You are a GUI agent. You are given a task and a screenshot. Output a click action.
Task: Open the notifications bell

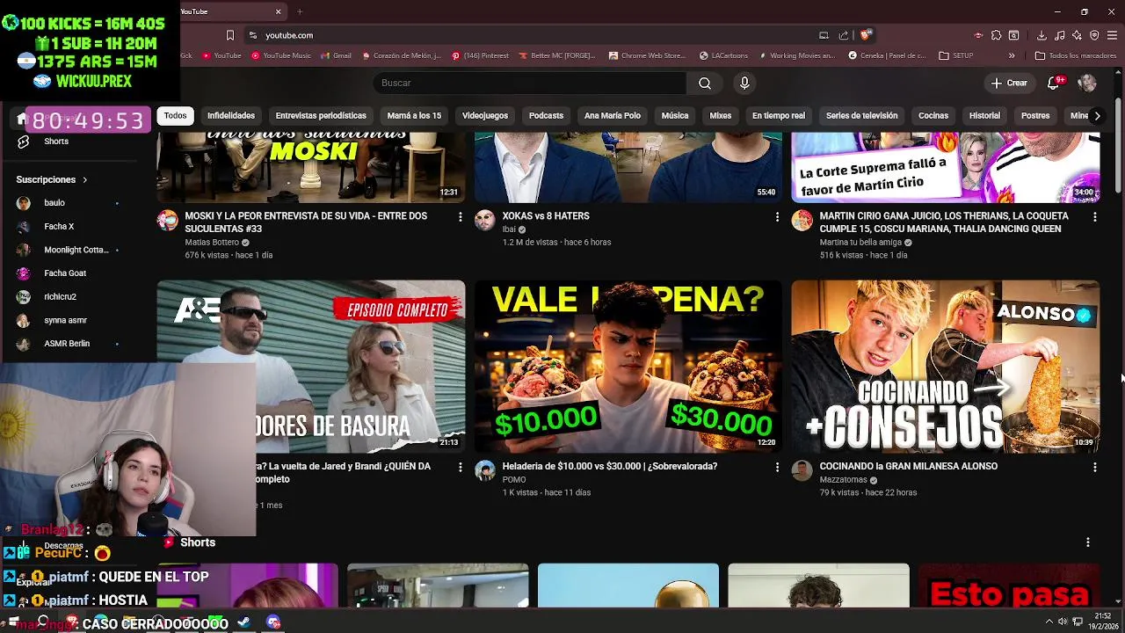click(x=1053, y=83)
